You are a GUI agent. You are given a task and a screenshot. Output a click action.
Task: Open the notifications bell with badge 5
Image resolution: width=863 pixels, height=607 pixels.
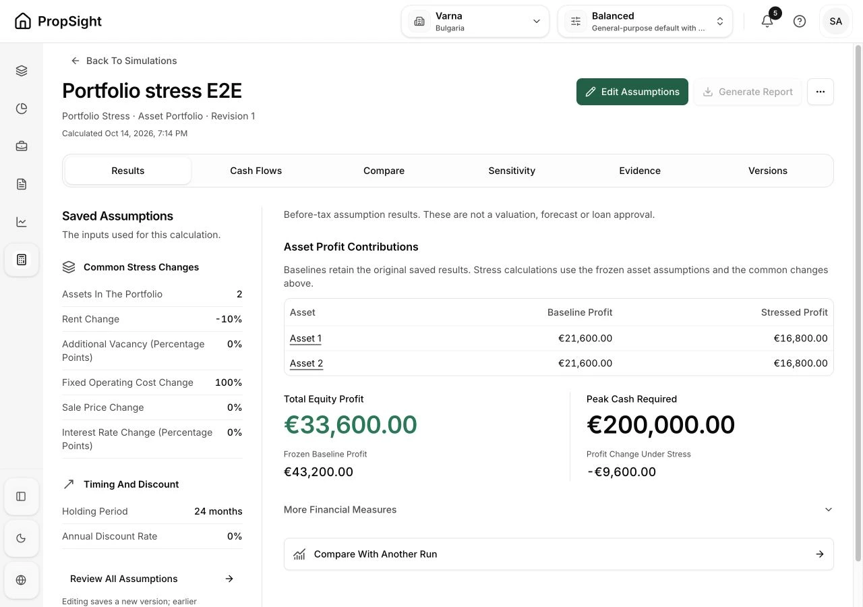point(767,22)
